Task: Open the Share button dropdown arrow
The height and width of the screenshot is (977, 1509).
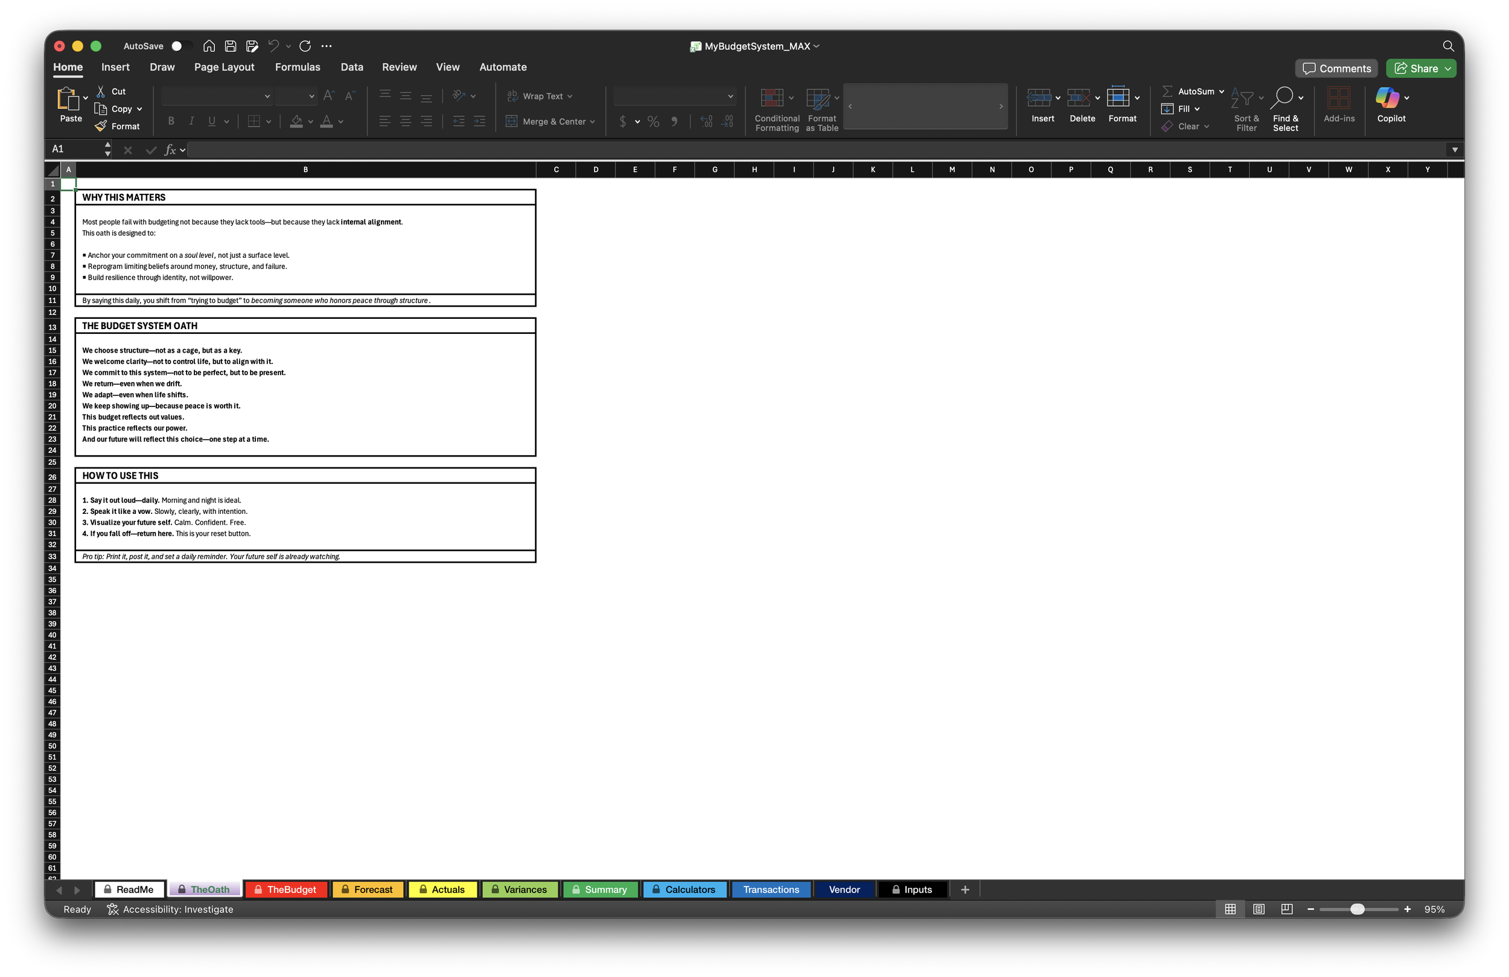Action: [1448, 68]
